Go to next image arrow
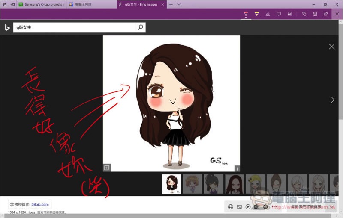Viewport: 343px width, 218px height. pyautogui.click(x=332, y=100)
